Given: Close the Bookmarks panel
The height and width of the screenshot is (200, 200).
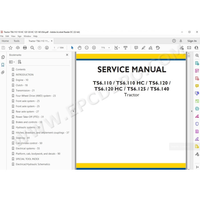Looking at the screenshot, I should [67, 55].
